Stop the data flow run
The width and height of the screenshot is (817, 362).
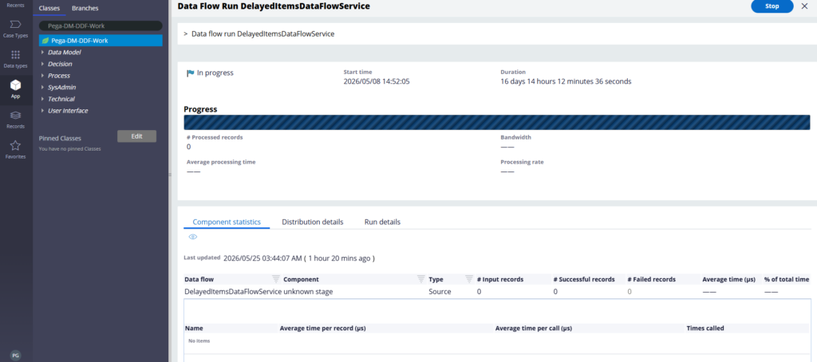pyautogui.click(x=772, y=6)
